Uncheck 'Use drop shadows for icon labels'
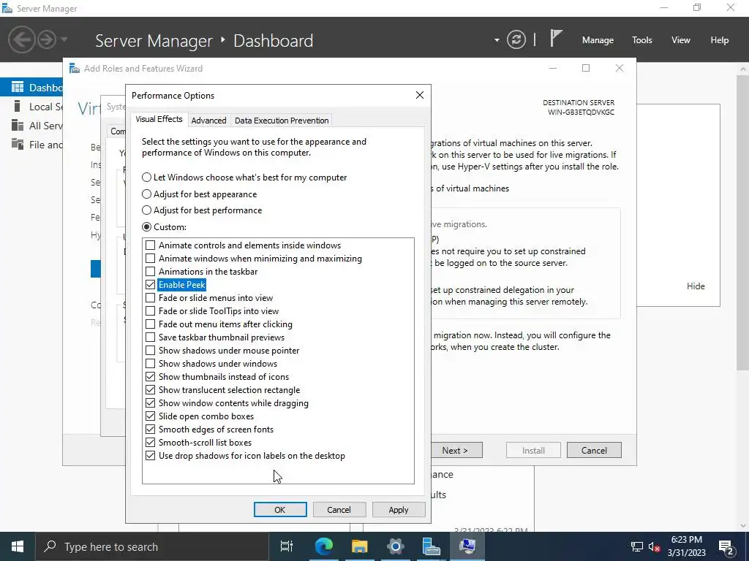This screenshot has width=749, height=561. tap(151, 456)
